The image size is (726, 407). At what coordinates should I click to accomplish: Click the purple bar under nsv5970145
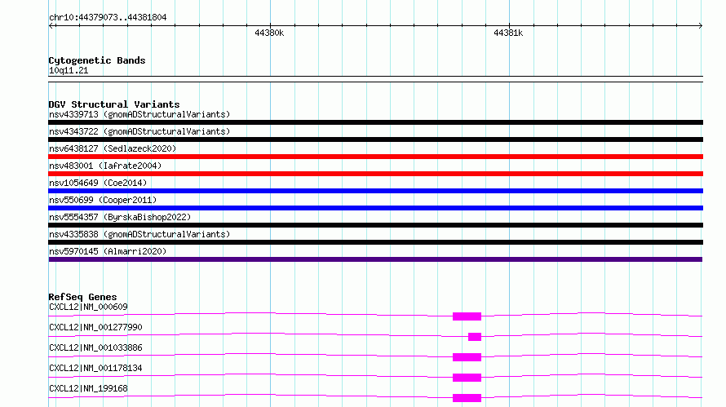(375, 259)
